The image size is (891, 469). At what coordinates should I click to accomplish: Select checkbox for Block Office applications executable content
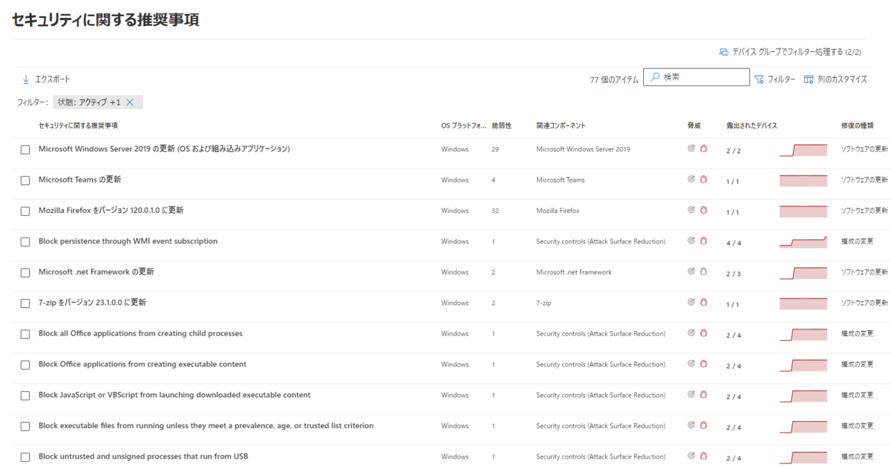pos(25,365)
